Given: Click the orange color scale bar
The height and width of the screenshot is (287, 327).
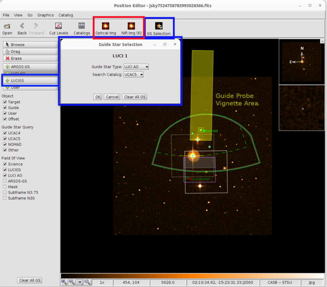Looking at the screenshot, I should [x=192, y=276].
